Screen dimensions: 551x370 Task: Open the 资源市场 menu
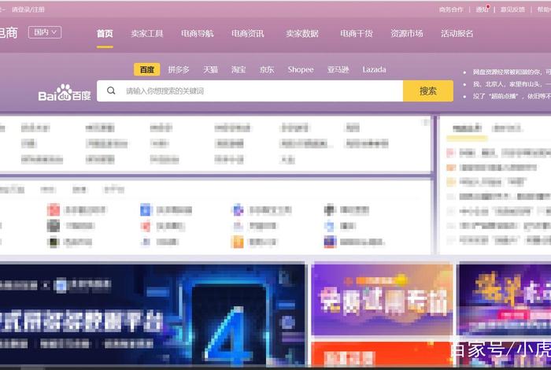click(407, 34)
